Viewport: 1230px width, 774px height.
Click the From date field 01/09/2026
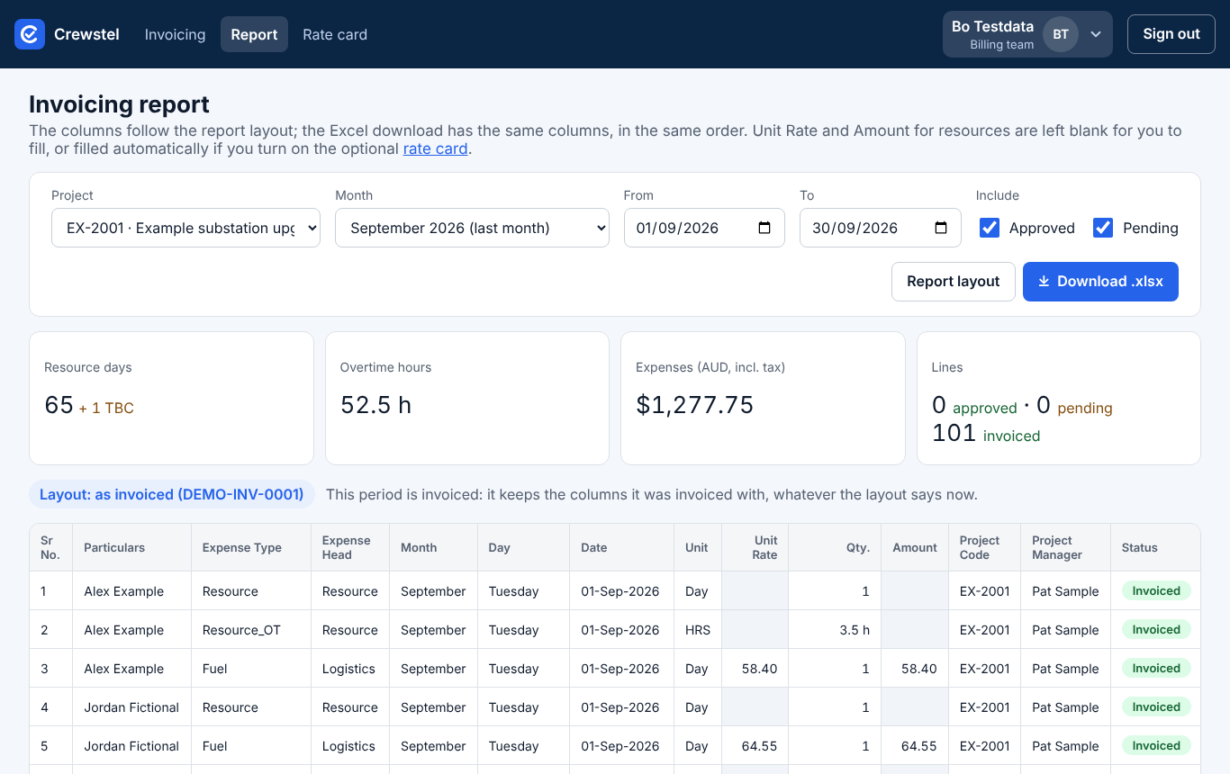coord(704,228)
